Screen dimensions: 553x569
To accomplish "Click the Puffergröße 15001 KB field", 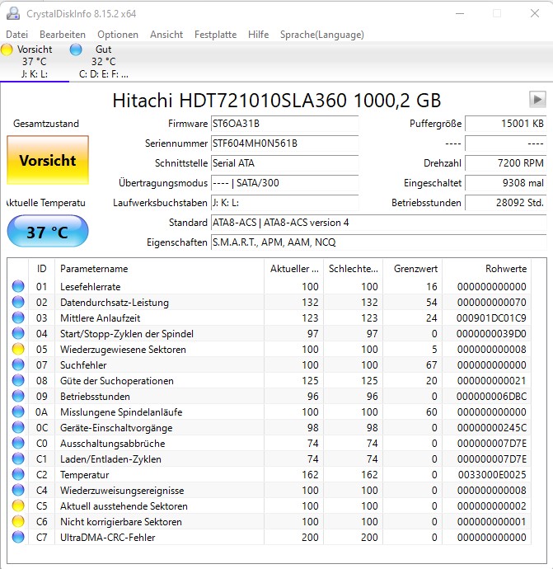I will pos(505,124).
